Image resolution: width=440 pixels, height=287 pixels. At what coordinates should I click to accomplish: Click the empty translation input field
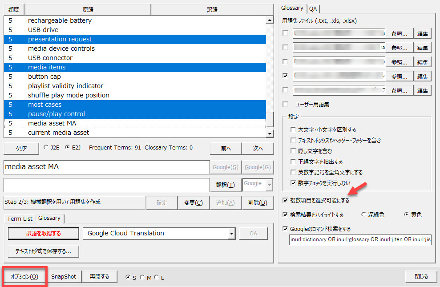point(106,185)
